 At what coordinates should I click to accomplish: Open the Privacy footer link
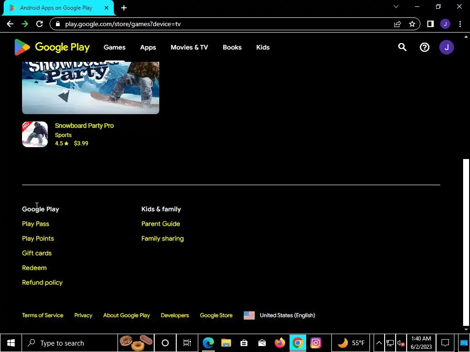tap(84, 315)
